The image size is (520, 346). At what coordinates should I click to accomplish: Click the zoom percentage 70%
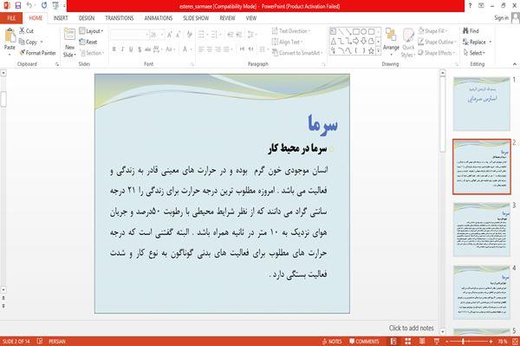pyautogui.click(x=503, y=342)
